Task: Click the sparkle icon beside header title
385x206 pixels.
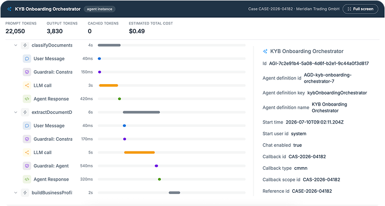Action: click(9, 9)
